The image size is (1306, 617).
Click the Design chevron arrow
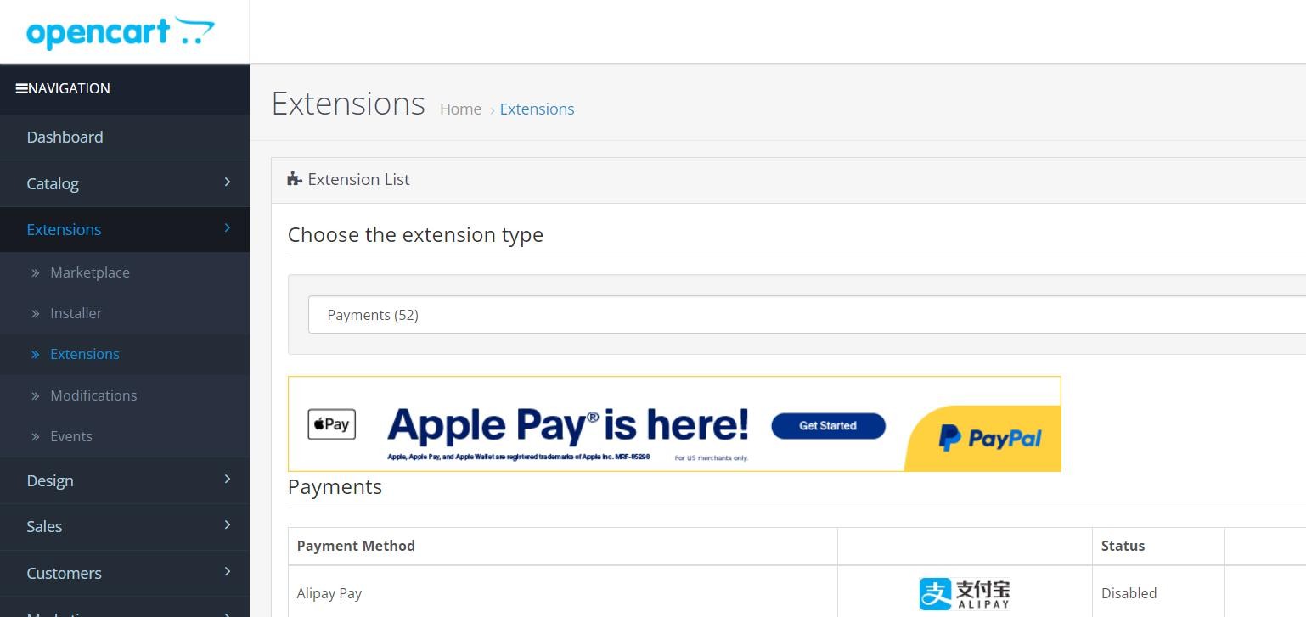tap(227, 480)
